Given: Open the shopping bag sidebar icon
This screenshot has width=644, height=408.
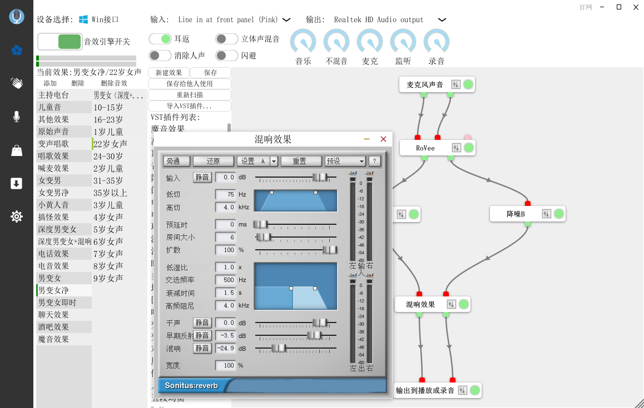Looking at the screenshot, I should coord(17,150).
